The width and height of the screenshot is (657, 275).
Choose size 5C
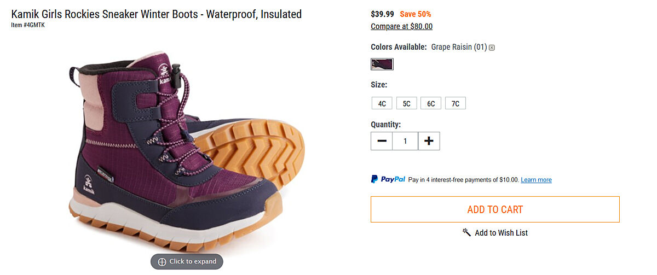(407, 103)
